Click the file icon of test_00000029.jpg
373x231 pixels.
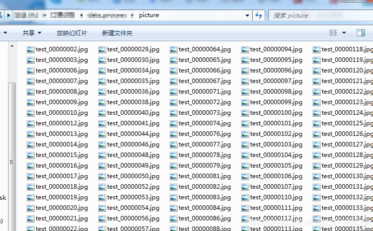(x=102, y=50)
